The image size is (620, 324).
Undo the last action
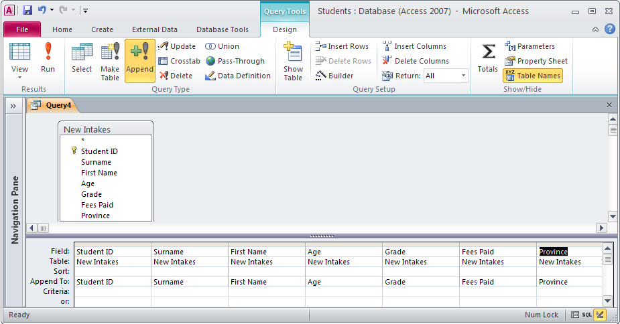pos(42,10)
